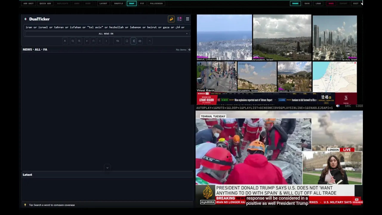Click the camera snapshot icon

click(x=140, y=41)
